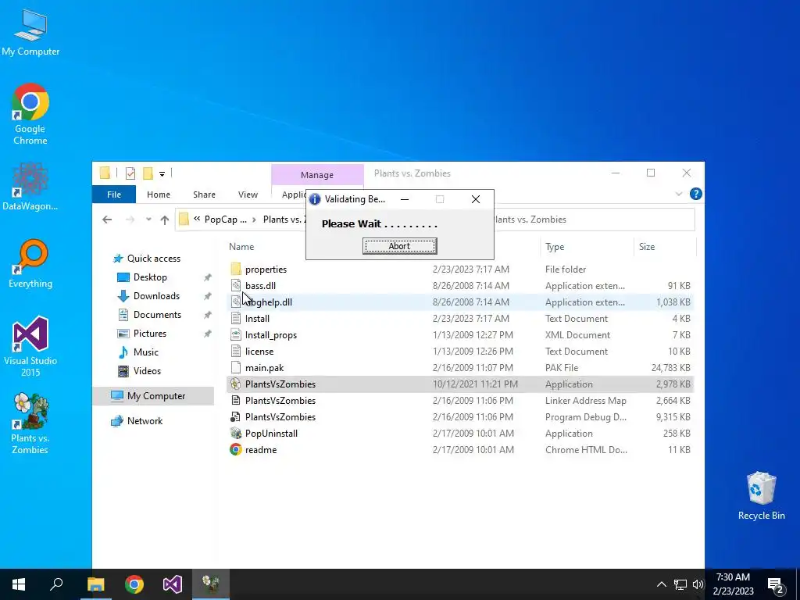
Task: Open Videos in navigation pane
Action: pyautogui.click(x=147, y=371)
